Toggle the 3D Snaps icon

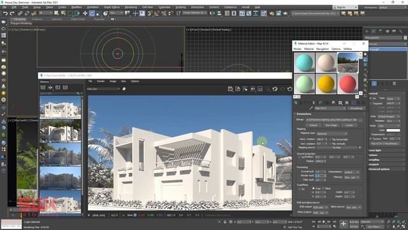click(x=150, y=13)
